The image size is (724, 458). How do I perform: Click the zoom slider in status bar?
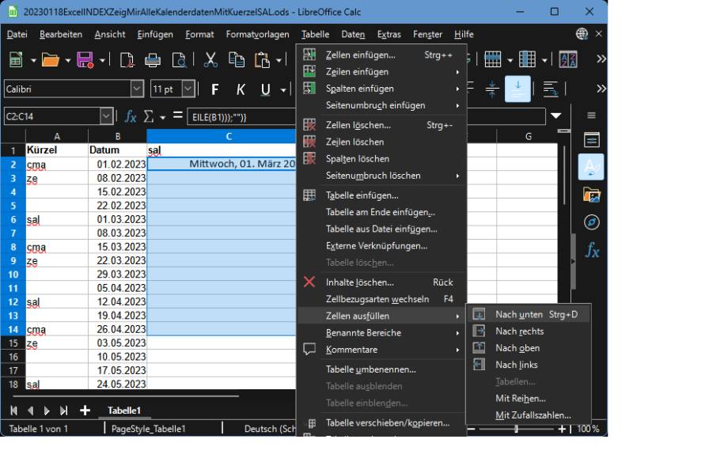pos(514,429)
